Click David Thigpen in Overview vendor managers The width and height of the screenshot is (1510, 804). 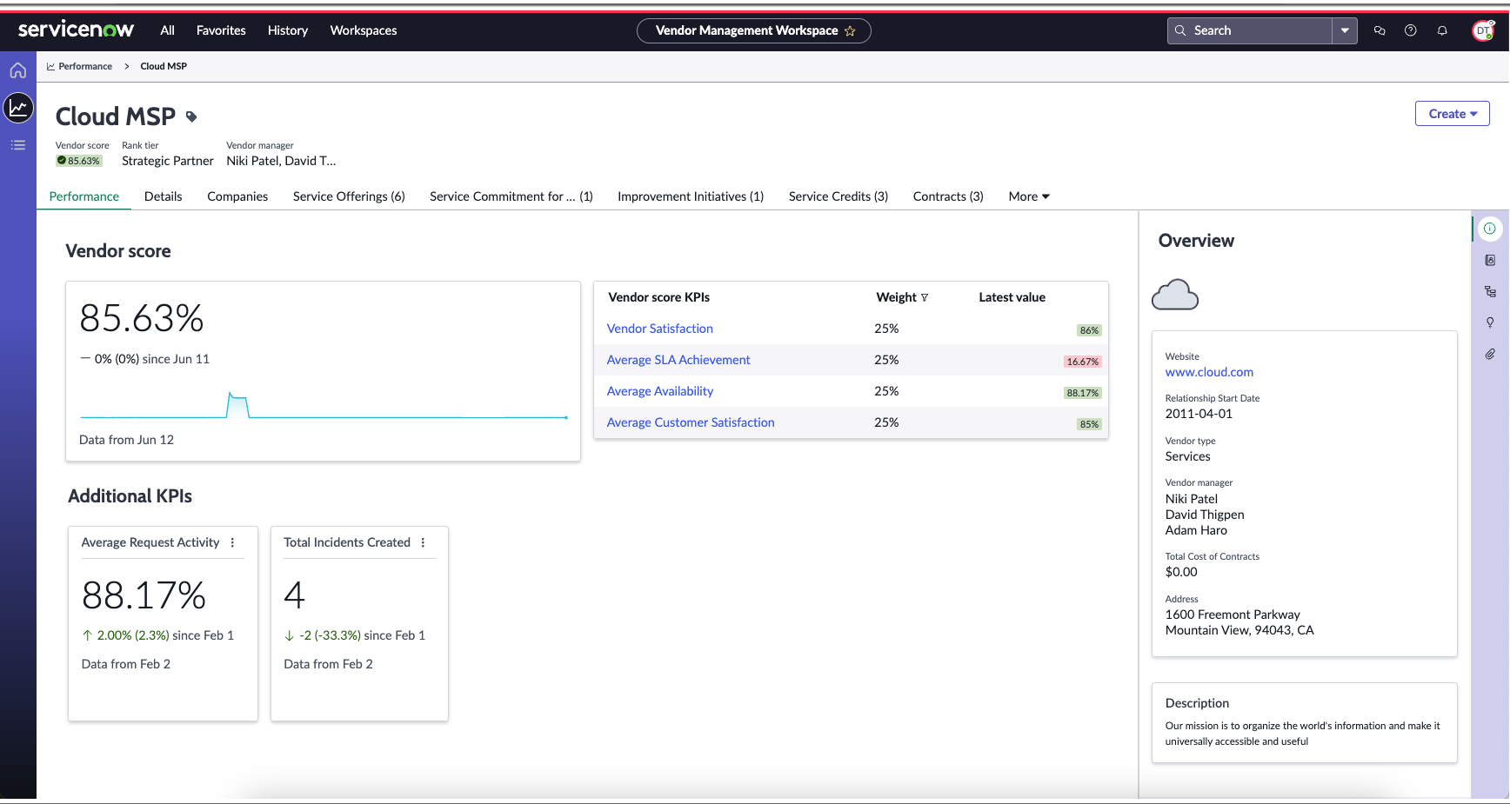[x=1205, y=515]
